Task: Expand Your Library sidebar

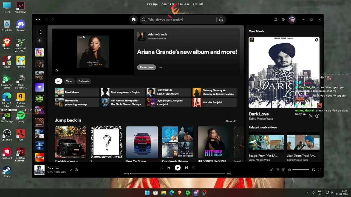Action: coord(39,32)
